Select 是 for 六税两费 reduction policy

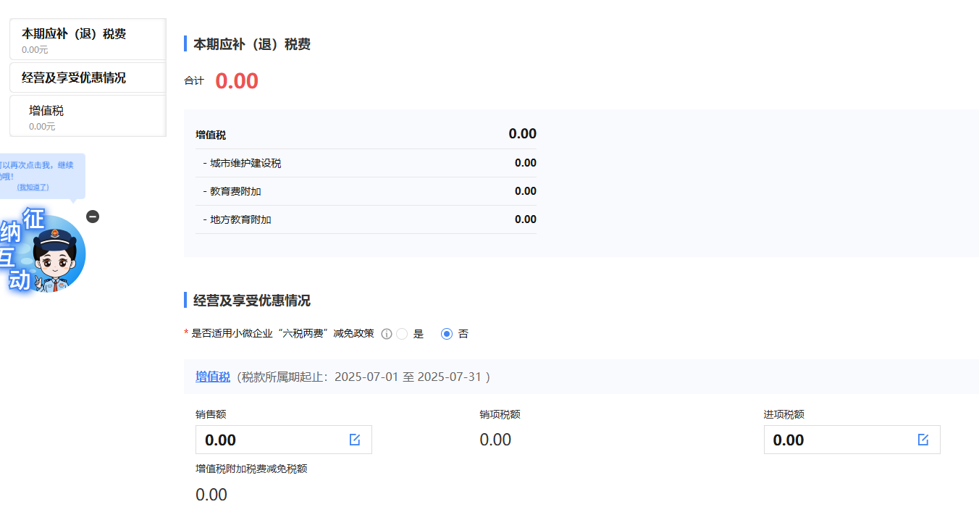[x=403, y=334]
